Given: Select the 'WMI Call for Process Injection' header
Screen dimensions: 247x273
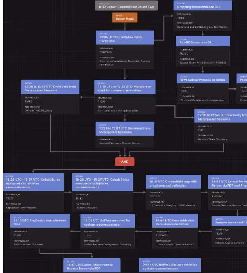Looking at the screenshot, I should (203, 79).
